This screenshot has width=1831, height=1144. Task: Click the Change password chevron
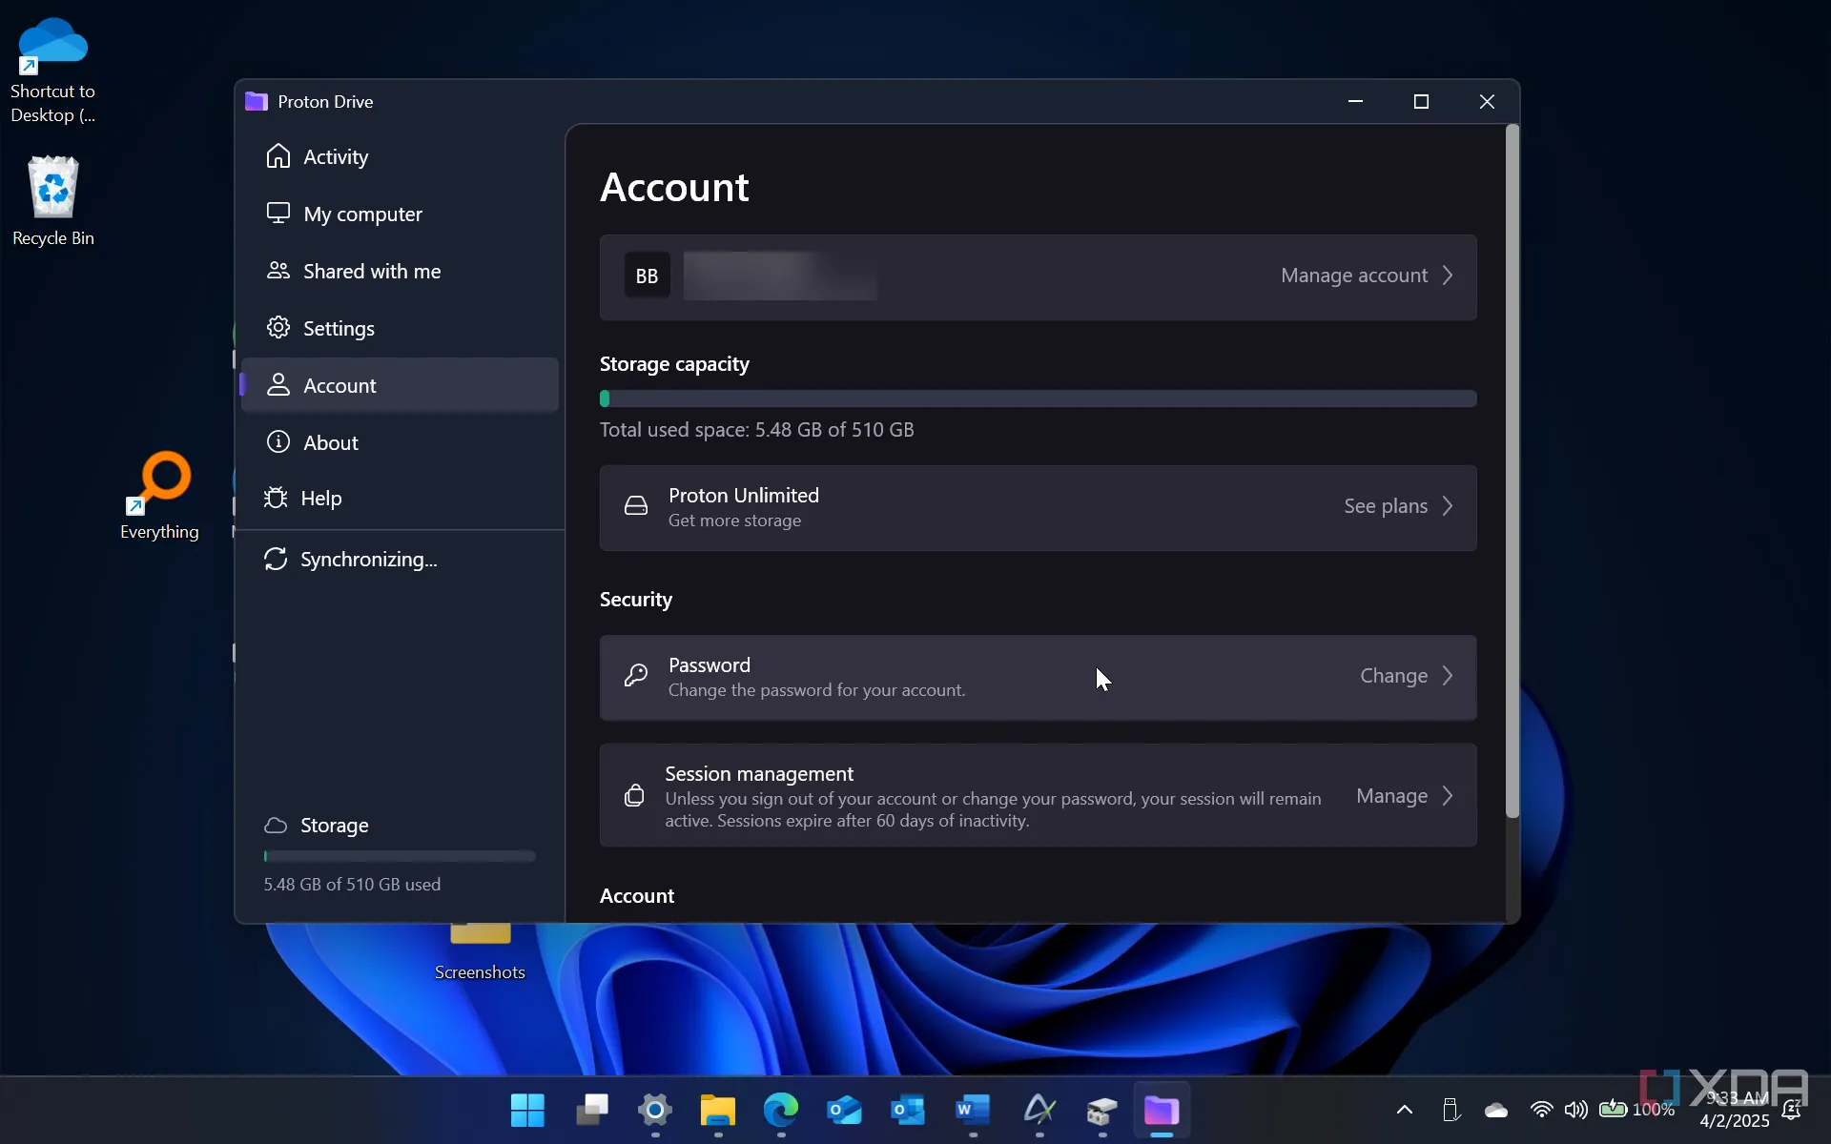point(1448,676)
